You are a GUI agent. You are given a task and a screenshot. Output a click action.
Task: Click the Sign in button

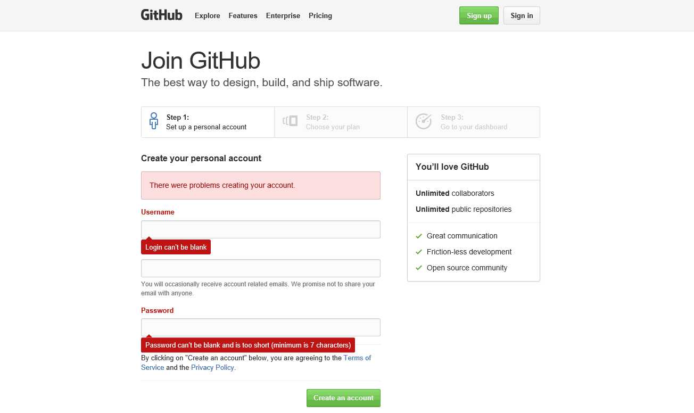[522, 15]
